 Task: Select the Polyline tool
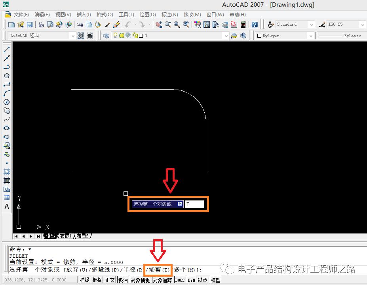pyautogui.click(x=7, y=67)
